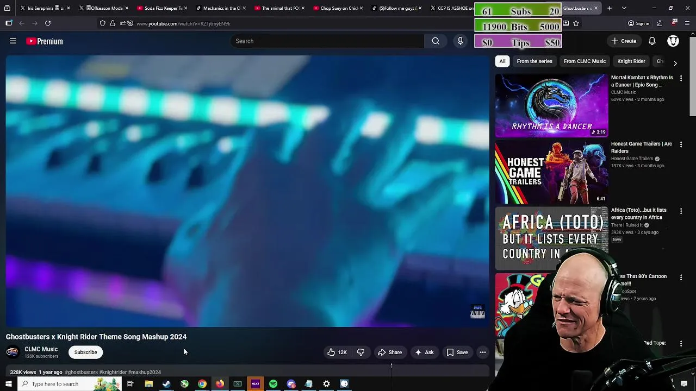Switch to Mechanics in the TikTok tab
This screenshot has width=696, height=391.
pyautogui.click(x=221, y=8)
